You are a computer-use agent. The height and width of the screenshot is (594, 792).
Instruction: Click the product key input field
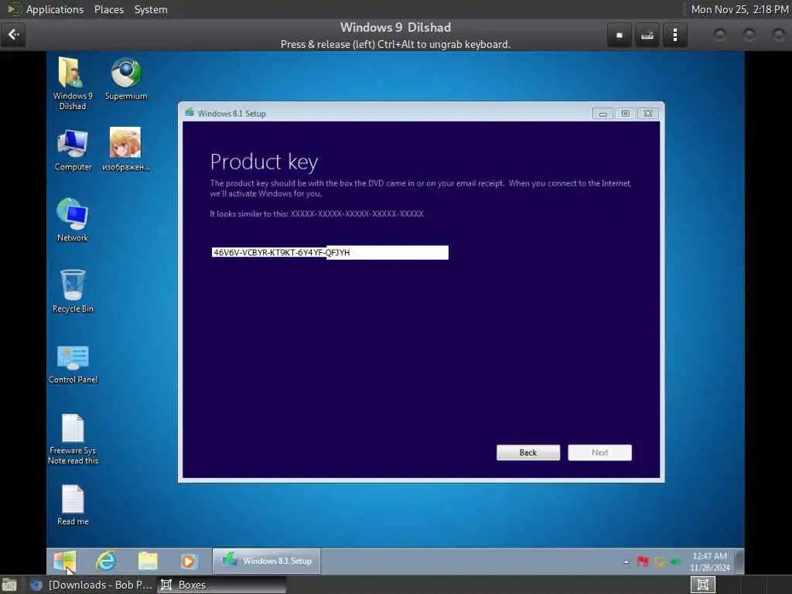329,253
